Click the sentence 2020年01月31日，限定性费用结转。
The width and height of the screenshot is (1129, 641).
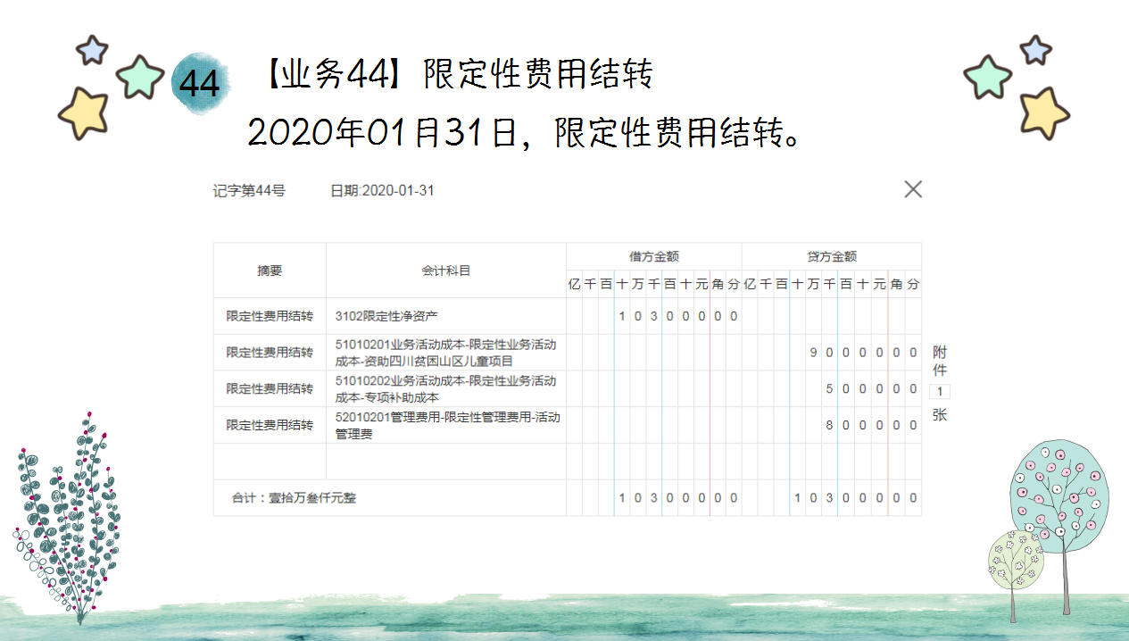523,134
